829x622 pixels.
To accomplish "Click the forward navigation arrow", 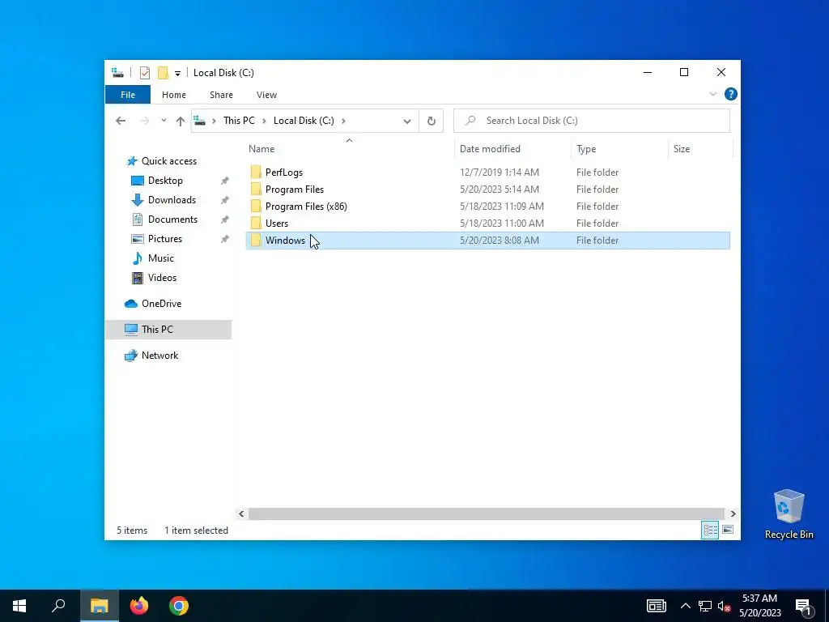I will click(x=144, y=121).
